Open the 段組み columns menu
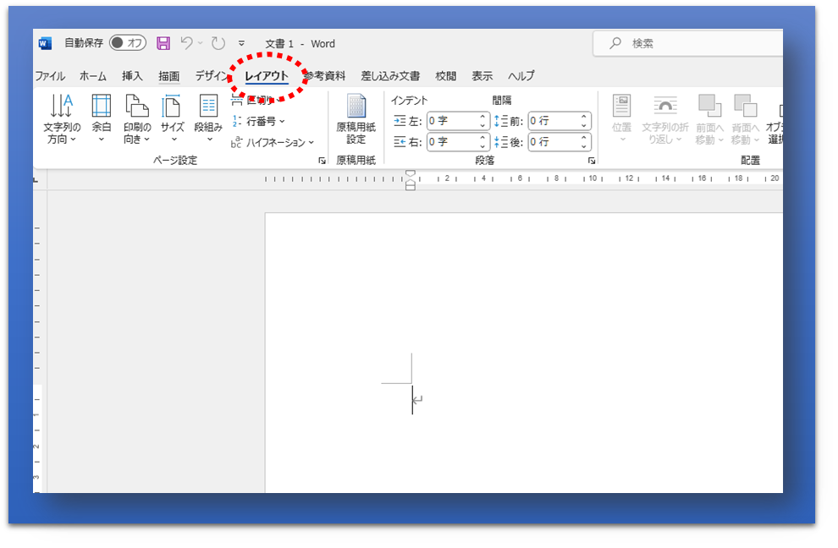The height and width of the screenshot is (548, 838). click(208, 118)
